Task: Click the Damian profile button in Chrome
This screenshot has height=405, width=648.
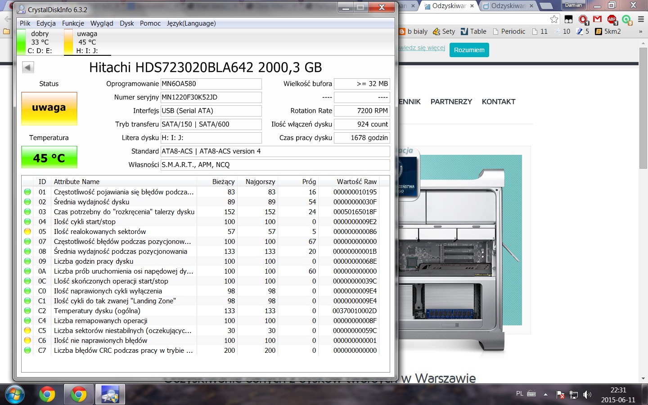Action: (x=573, y=5)
